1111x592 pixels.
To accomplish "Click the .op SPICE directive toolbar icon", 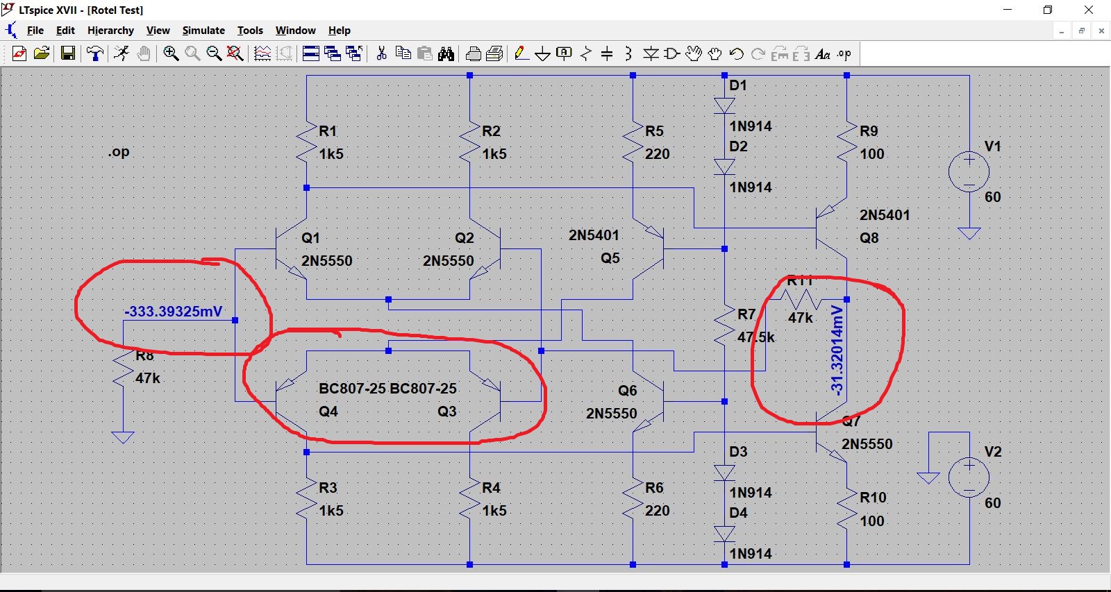I will tap(844, 53).
